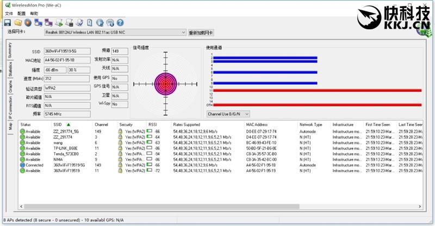435x226 pixels.
Task: Click the MAC地址 field
Action: pyautogui.click(x=67, y=60)
